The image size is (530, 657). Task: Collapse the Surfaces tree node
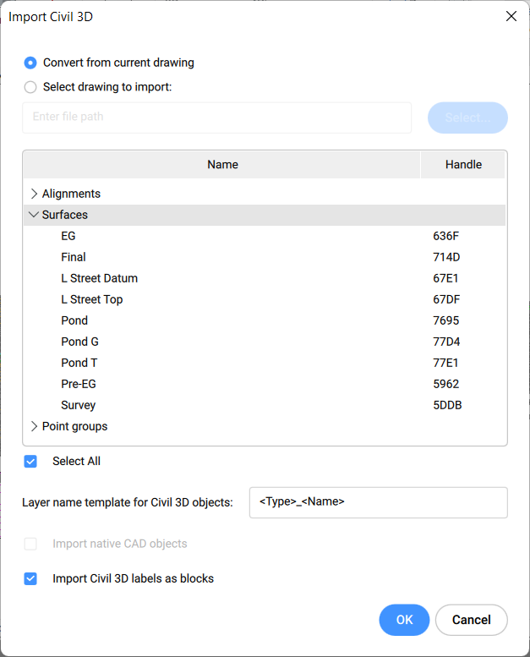click(34, 215)
